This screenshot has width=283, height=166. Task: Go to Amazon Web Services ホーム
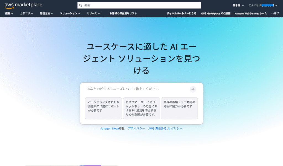coord(251,14)
